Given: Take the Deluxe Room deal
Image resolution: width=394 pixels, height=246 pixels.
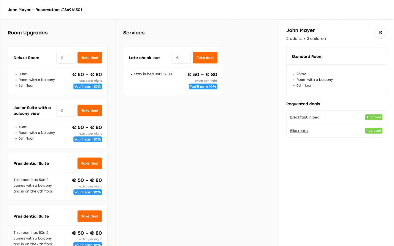Looking at the screenshot, I should (90, 58).
